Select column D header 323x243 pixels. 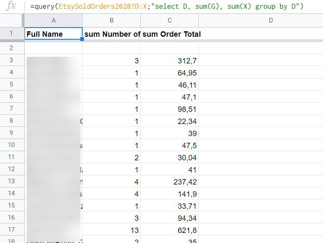pyautogui.click(x=271, y=20)
